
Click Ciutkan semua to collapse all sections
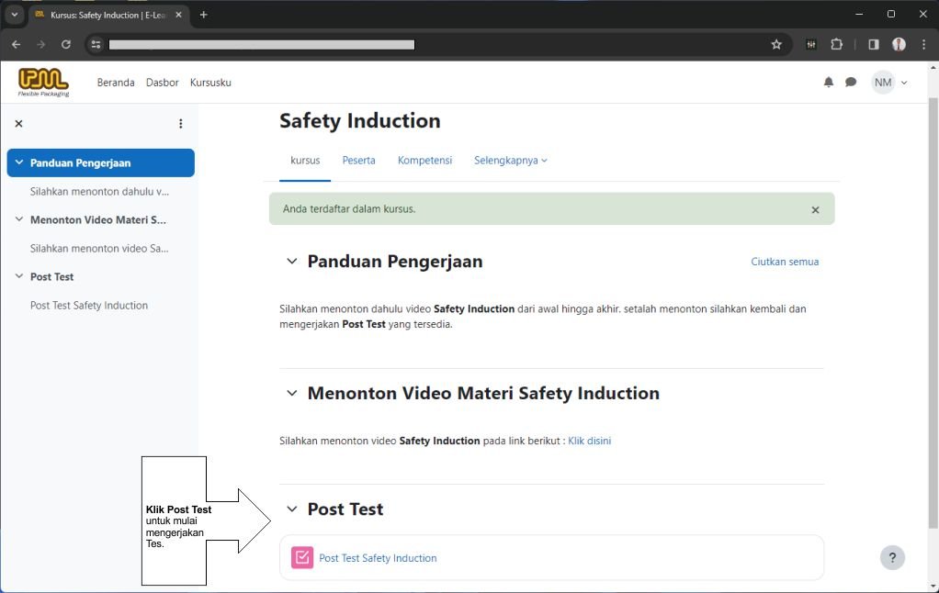(784, 262)
